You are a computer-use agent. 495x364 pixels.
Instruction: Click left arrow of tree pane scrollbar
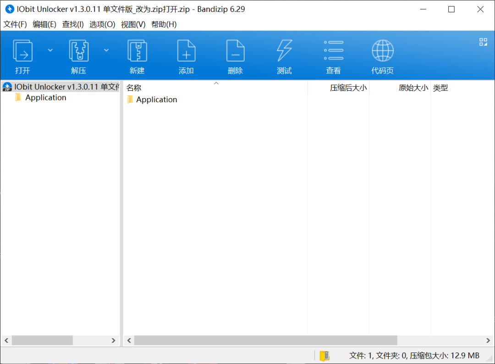6,340
